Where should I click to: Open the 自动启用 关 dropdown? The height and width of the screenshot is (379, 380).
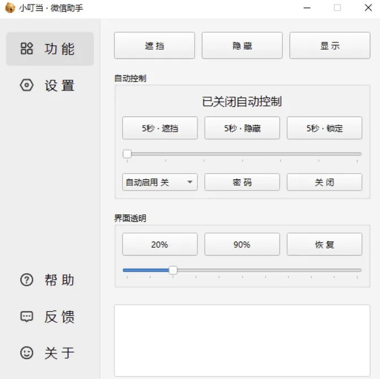click(x=159, y=182)
